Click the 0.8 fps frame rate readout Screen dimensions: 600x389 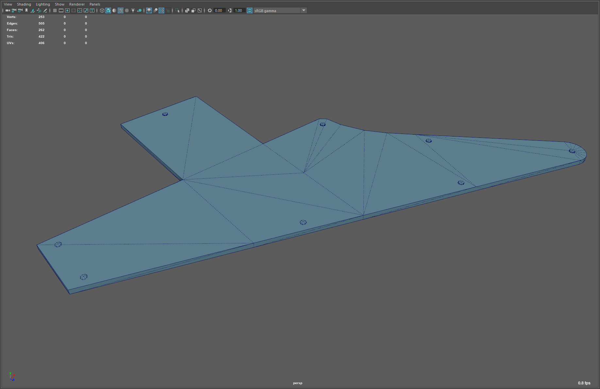click(x=584, y=383)
